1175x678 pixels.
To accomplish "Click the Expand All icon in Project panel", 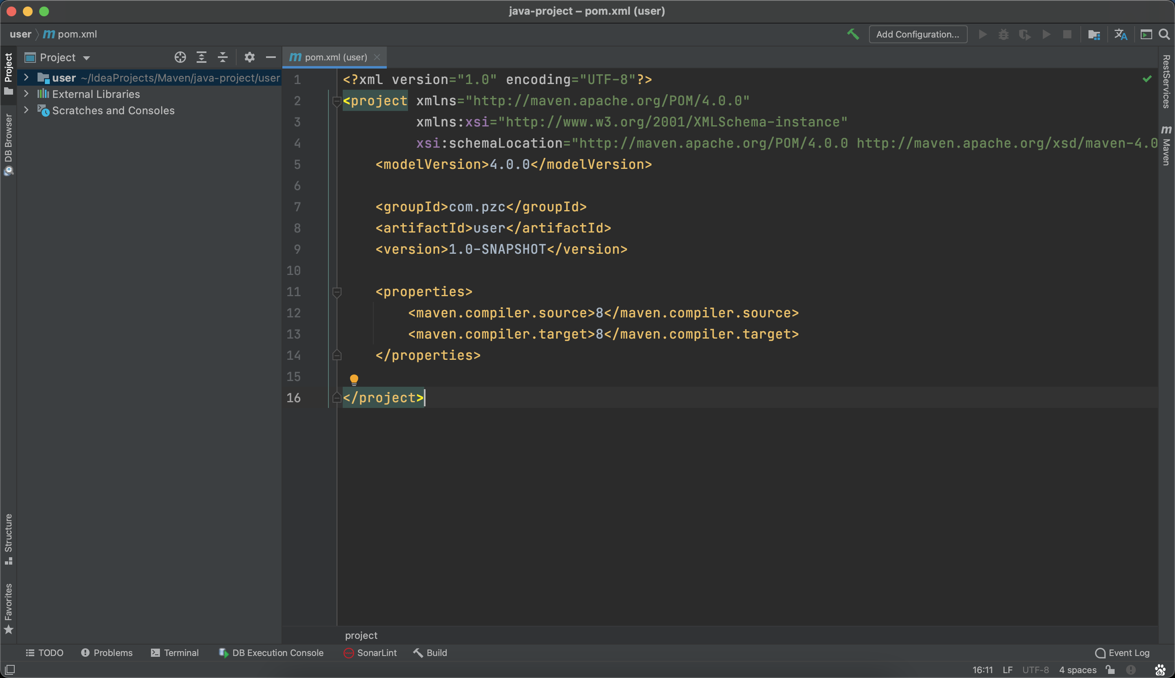I will click(201, 57).
